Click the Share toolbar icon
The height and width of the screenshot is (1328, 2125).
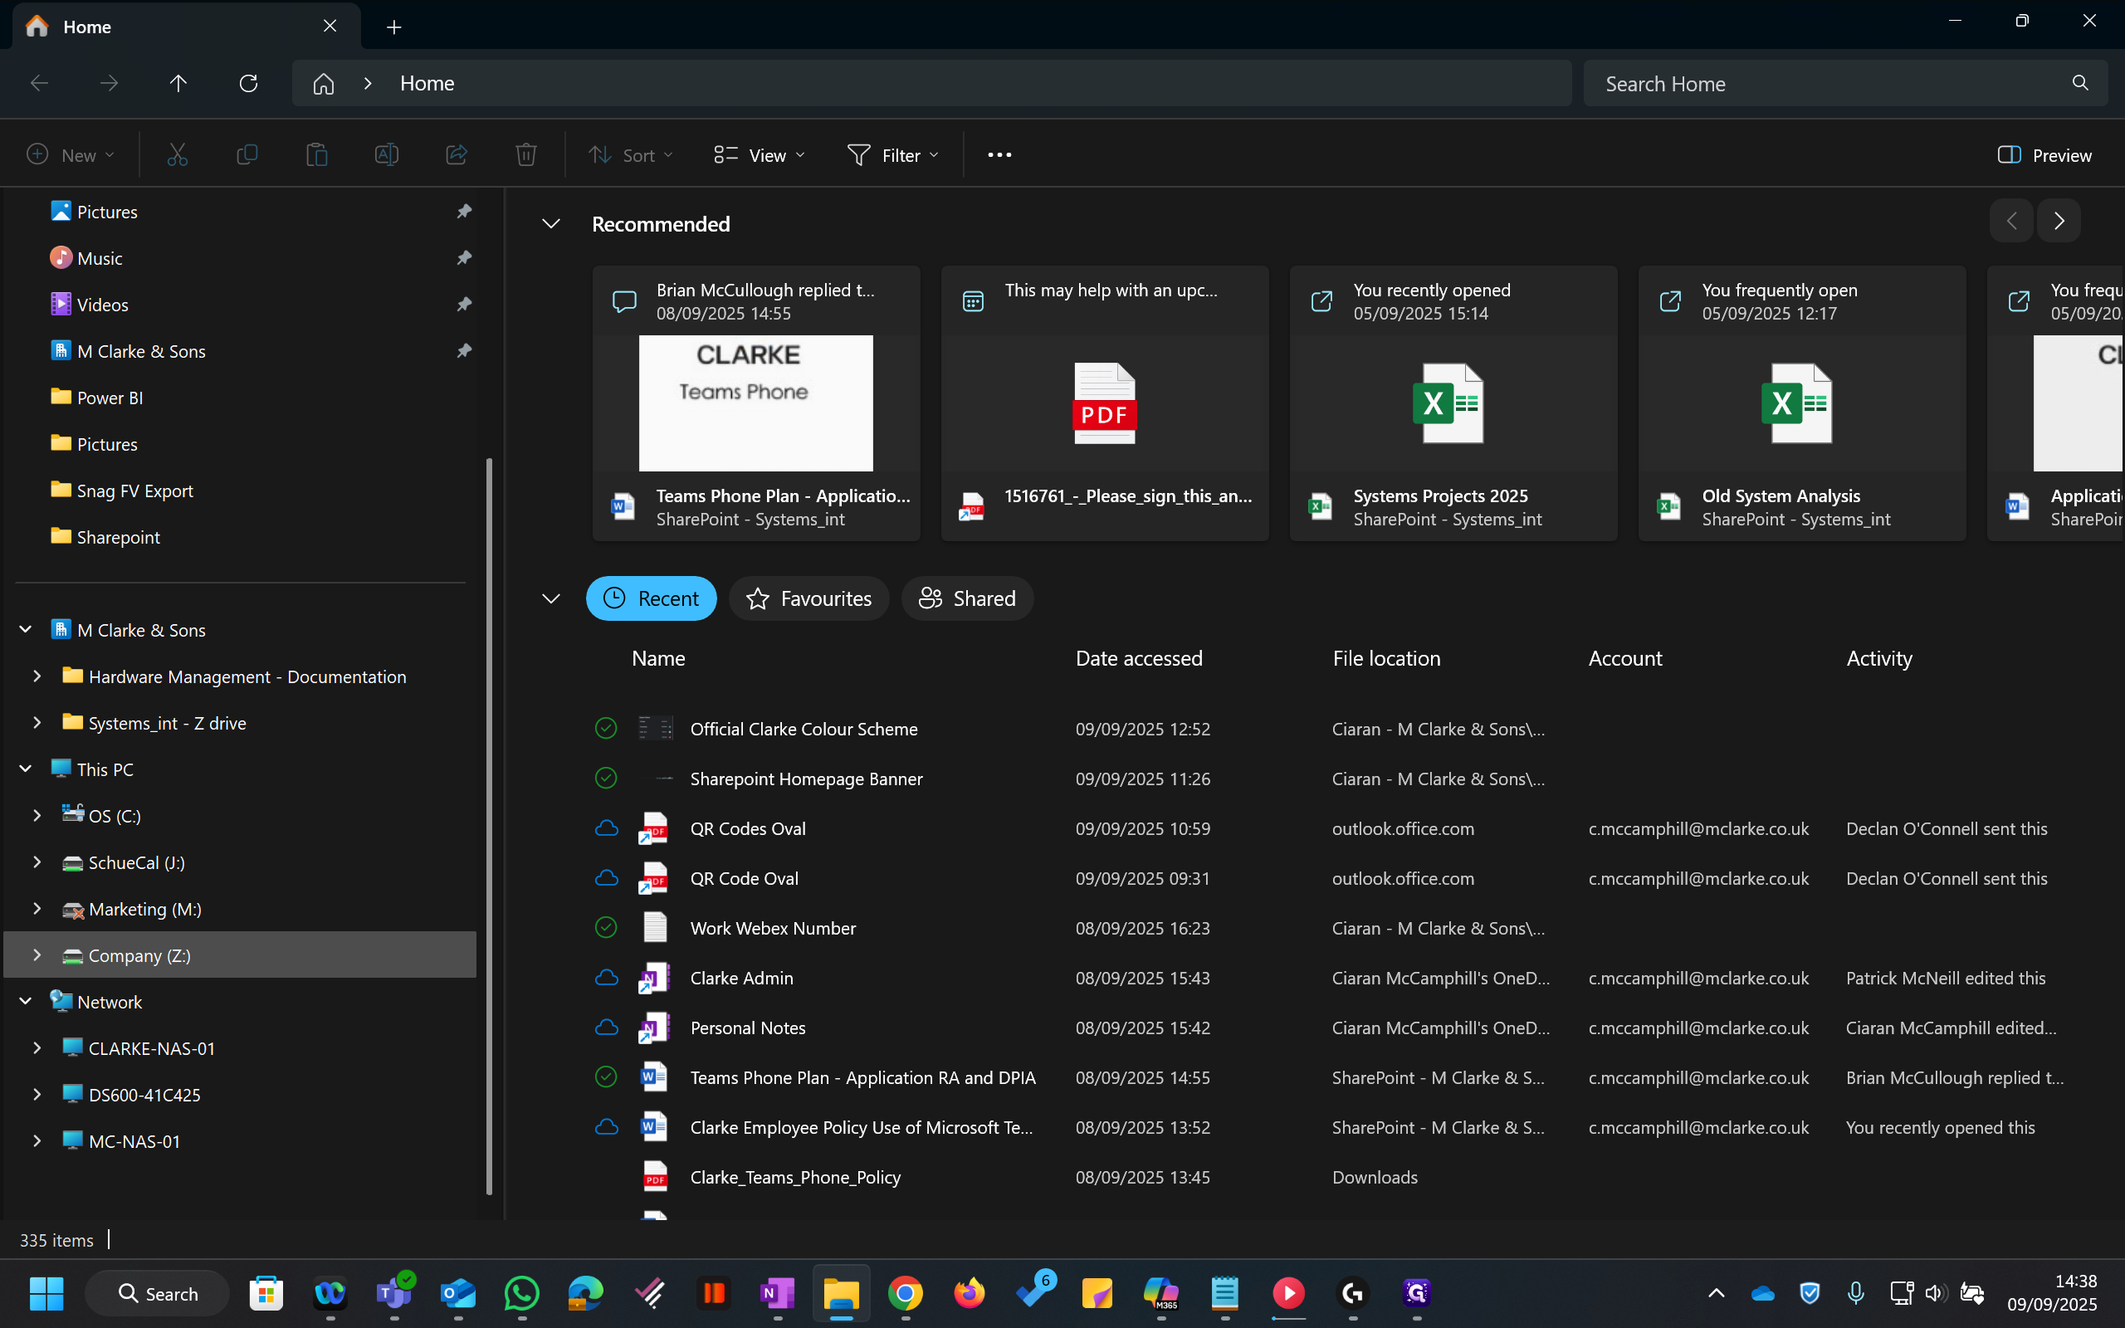click(x=456, y=155)
